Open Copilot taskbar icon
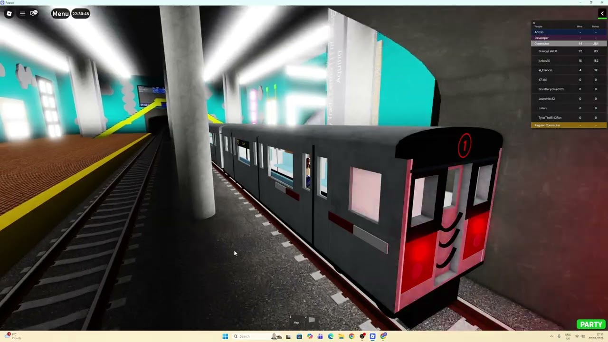Screen dimensions: 608x342 (x=310, y=336)
